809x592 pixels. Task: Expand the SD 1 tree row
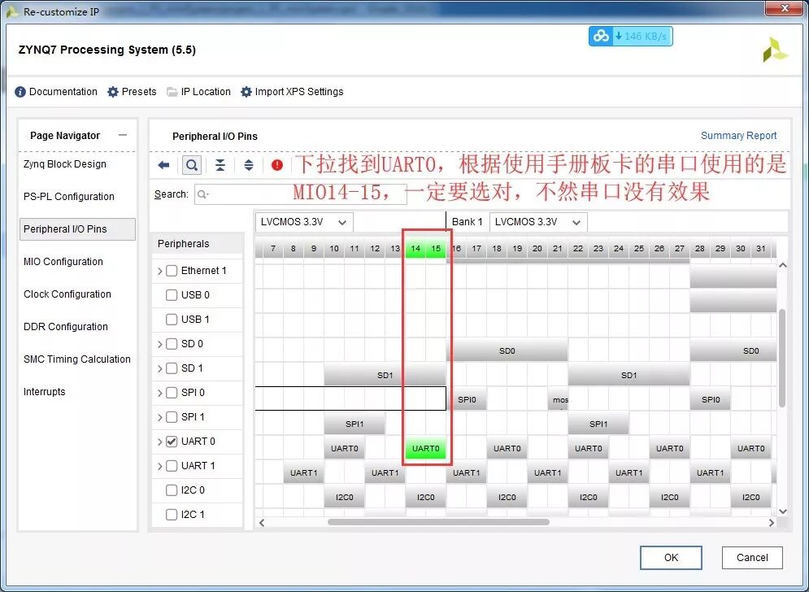[x=159, y=368]
